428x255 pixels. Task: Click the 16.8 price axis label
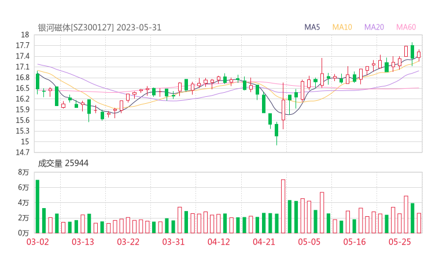(23, 78)
